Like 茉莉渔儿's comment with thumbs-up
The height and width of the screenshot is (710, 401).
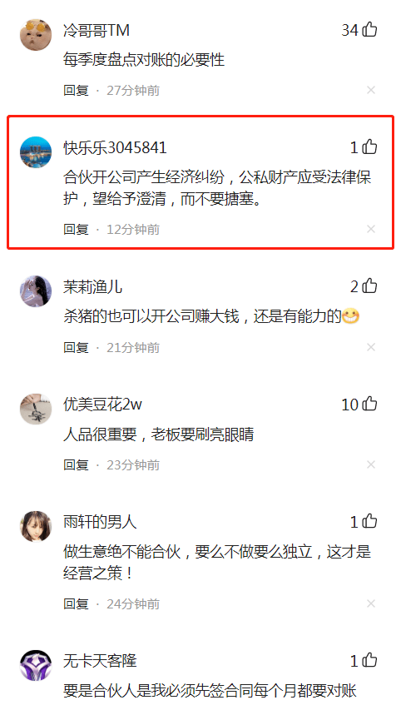369,286
